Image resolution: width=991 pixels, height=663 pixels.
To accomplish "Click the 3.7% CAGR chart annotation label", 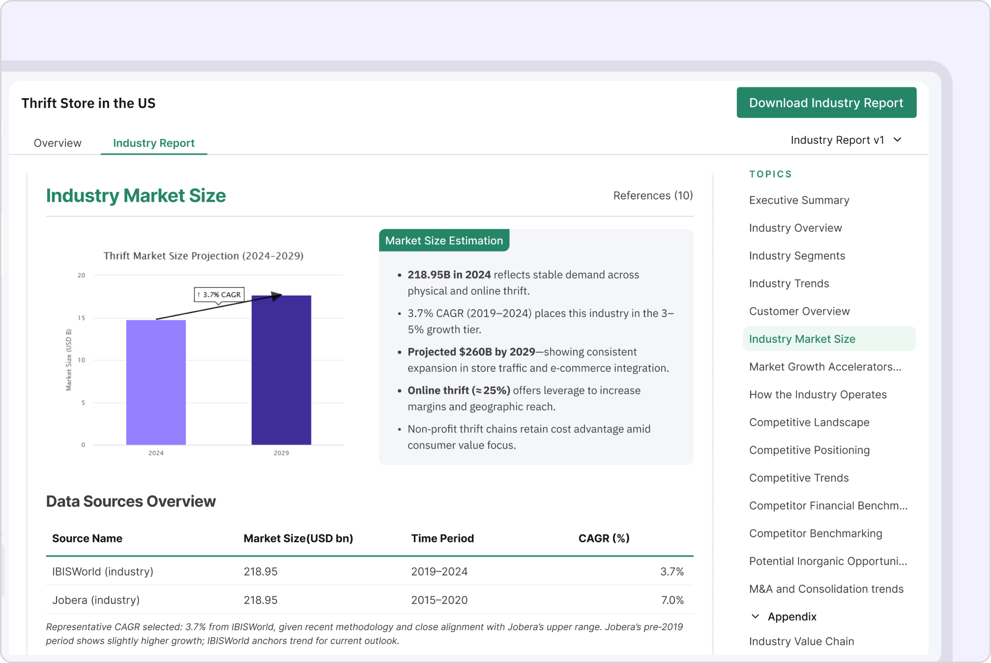I will pyautogui.click(x=219, y=295).
